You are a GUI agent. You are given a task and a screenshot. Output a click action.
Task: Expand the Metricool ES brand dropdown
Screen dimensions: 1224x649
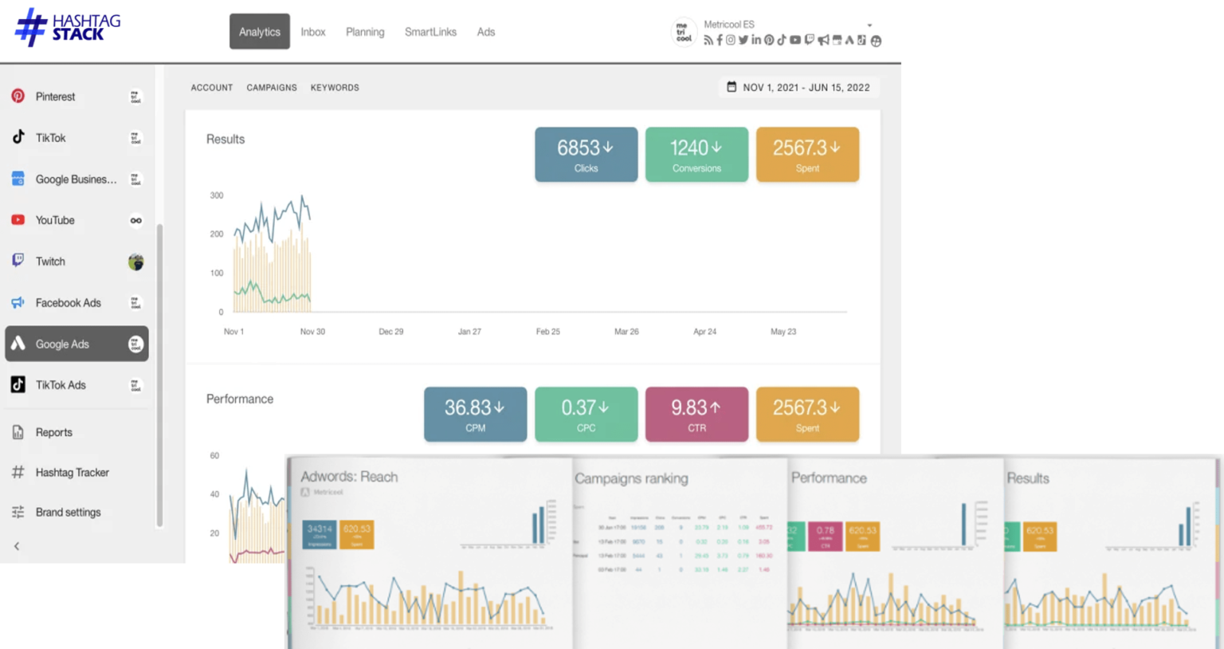[869, 26]
